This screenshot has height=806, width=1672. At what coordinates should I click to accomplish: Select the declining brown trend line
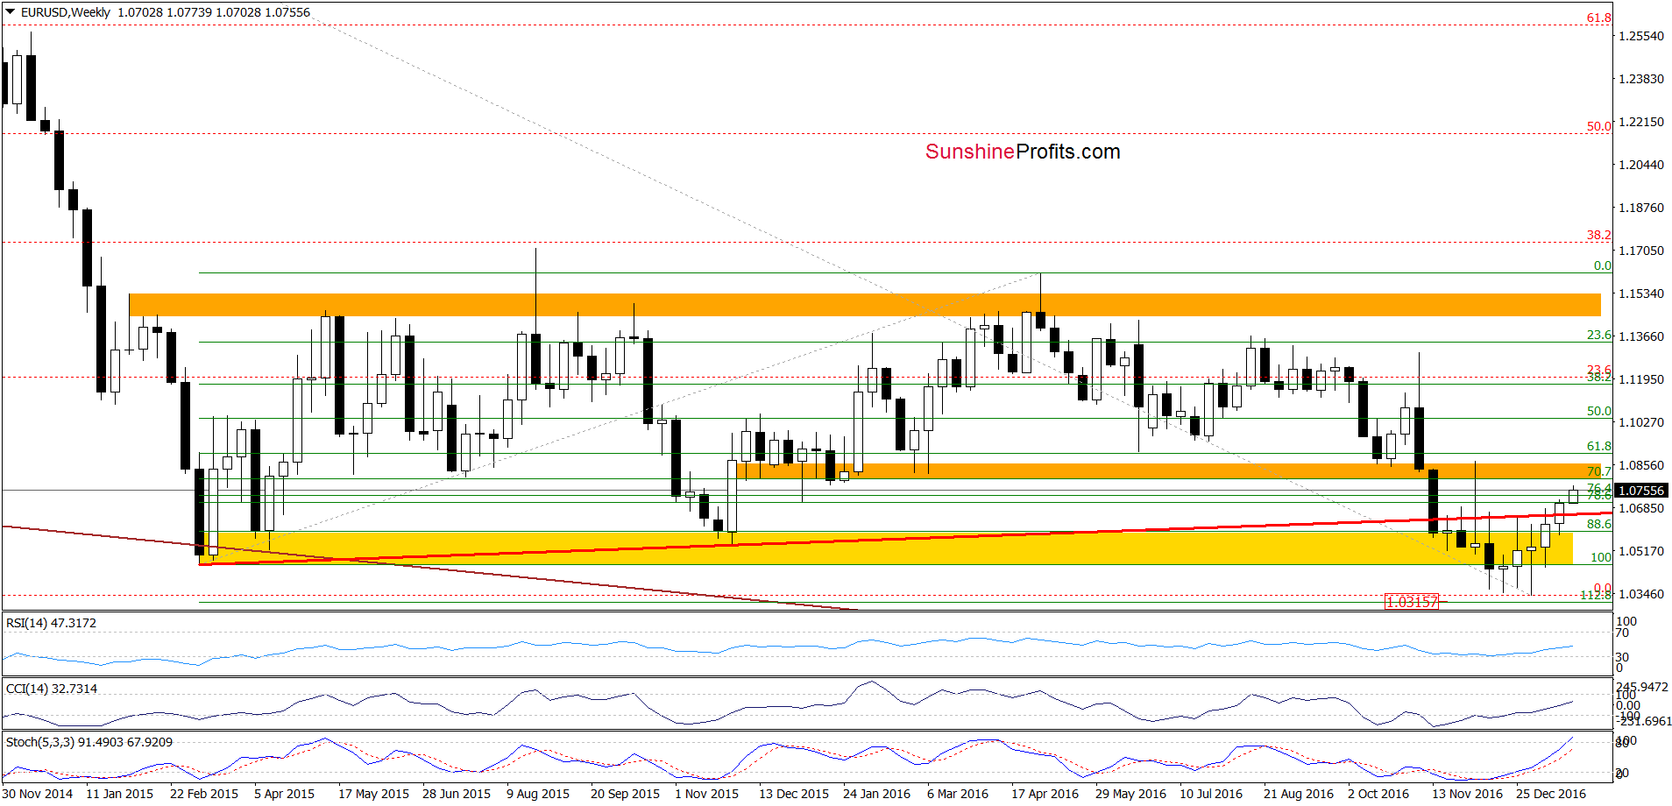(429, 568)
